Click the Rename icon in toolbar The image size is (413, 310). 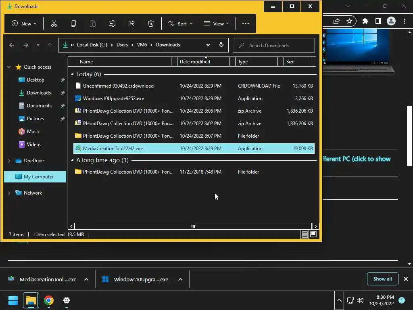[x=112, y=23]
